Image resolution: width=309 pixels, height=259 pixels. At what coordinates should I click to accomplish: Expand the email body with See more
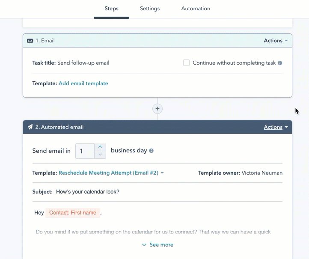click(x=157, y=245)
